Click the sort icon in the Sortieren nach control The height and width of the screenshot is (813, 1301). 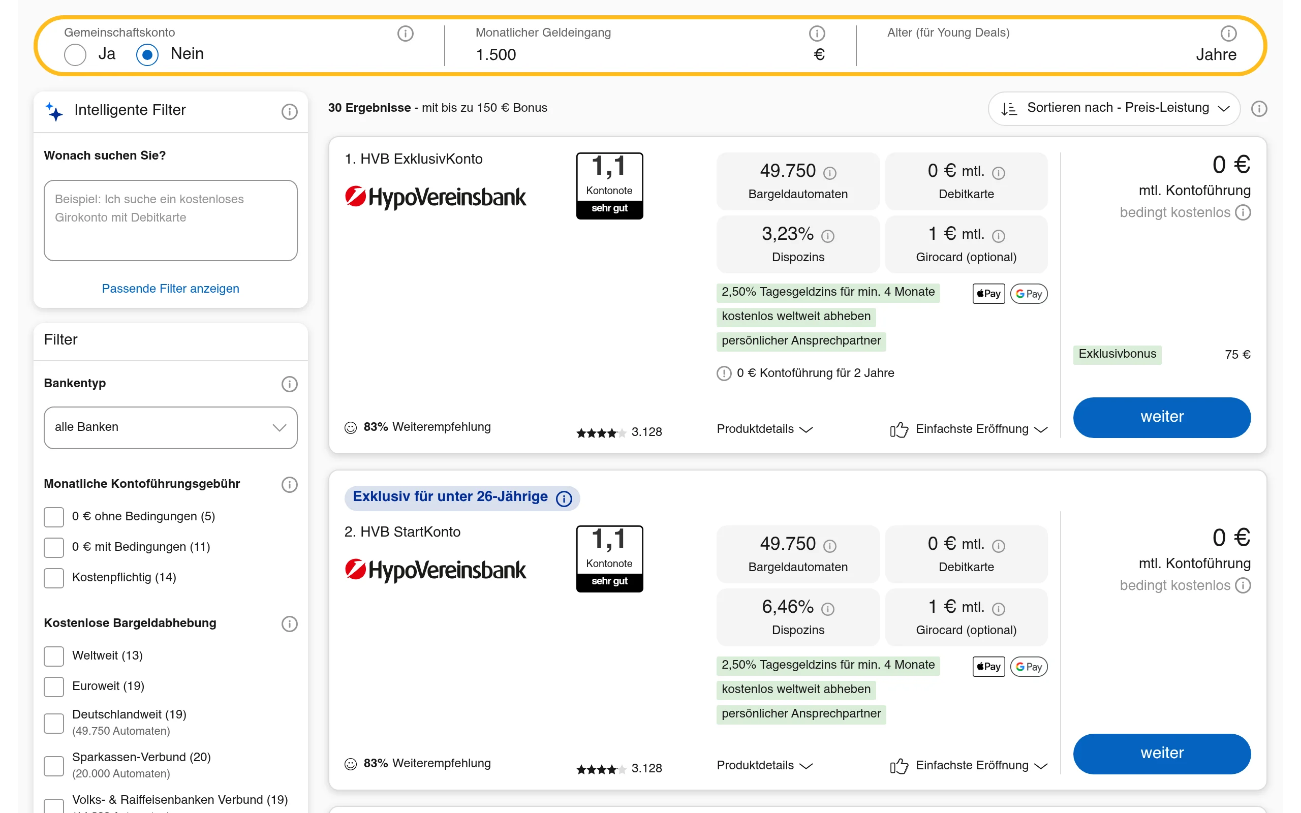pos(1010,108)
